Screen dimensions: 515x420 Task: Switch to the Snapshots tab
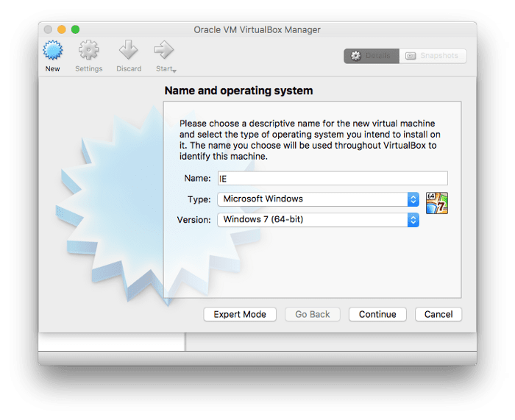[x=433, y=56]
